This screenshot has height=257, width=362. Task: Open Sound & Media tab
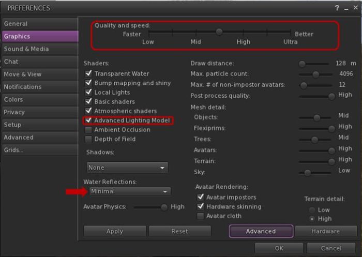point(40,49)
